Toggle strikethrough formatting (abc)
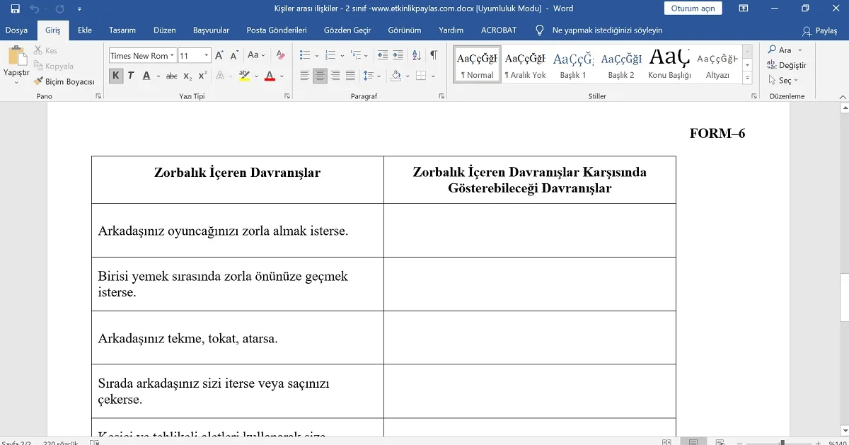Image resolution: width=849 pixels, height=445 pixels. tap(172, 76)
